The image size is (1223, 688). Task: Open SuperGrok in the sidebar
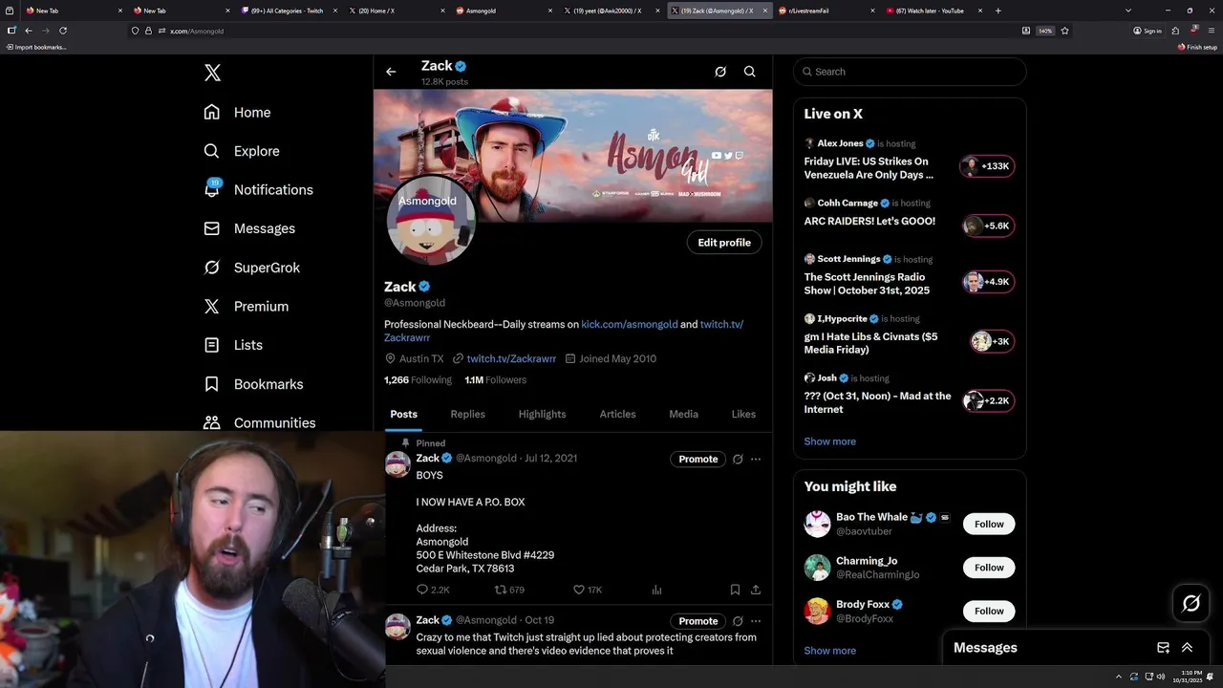pos(252,268)
